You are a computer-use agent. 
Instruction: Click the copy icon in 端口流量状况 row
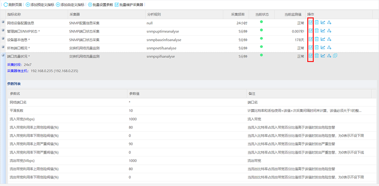click(335, 56)
